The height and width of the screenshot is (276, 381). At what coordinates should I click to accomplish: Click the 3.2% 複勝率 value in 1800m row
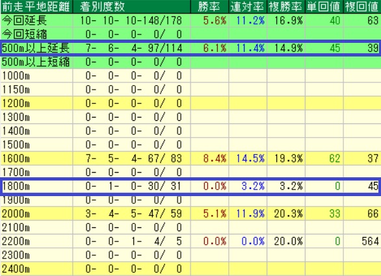pos(291,186)
